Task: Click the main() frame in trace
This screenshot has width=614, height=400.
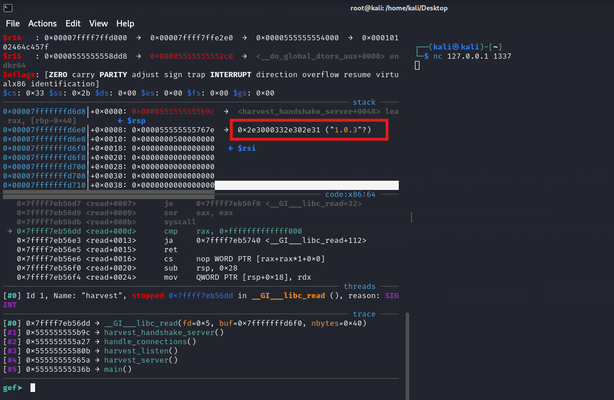Action: coord(118,369)
